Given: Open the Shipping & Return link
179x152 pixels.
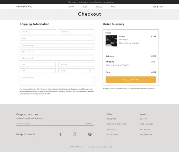Looking at the screenshot, I should click(x=117, y=124).
